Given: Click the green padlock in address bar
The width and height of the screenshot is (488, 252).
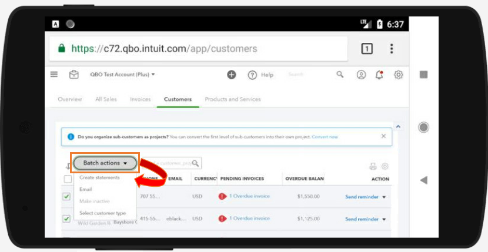Looking at the screenshot, I should click(x=62, y=48).
